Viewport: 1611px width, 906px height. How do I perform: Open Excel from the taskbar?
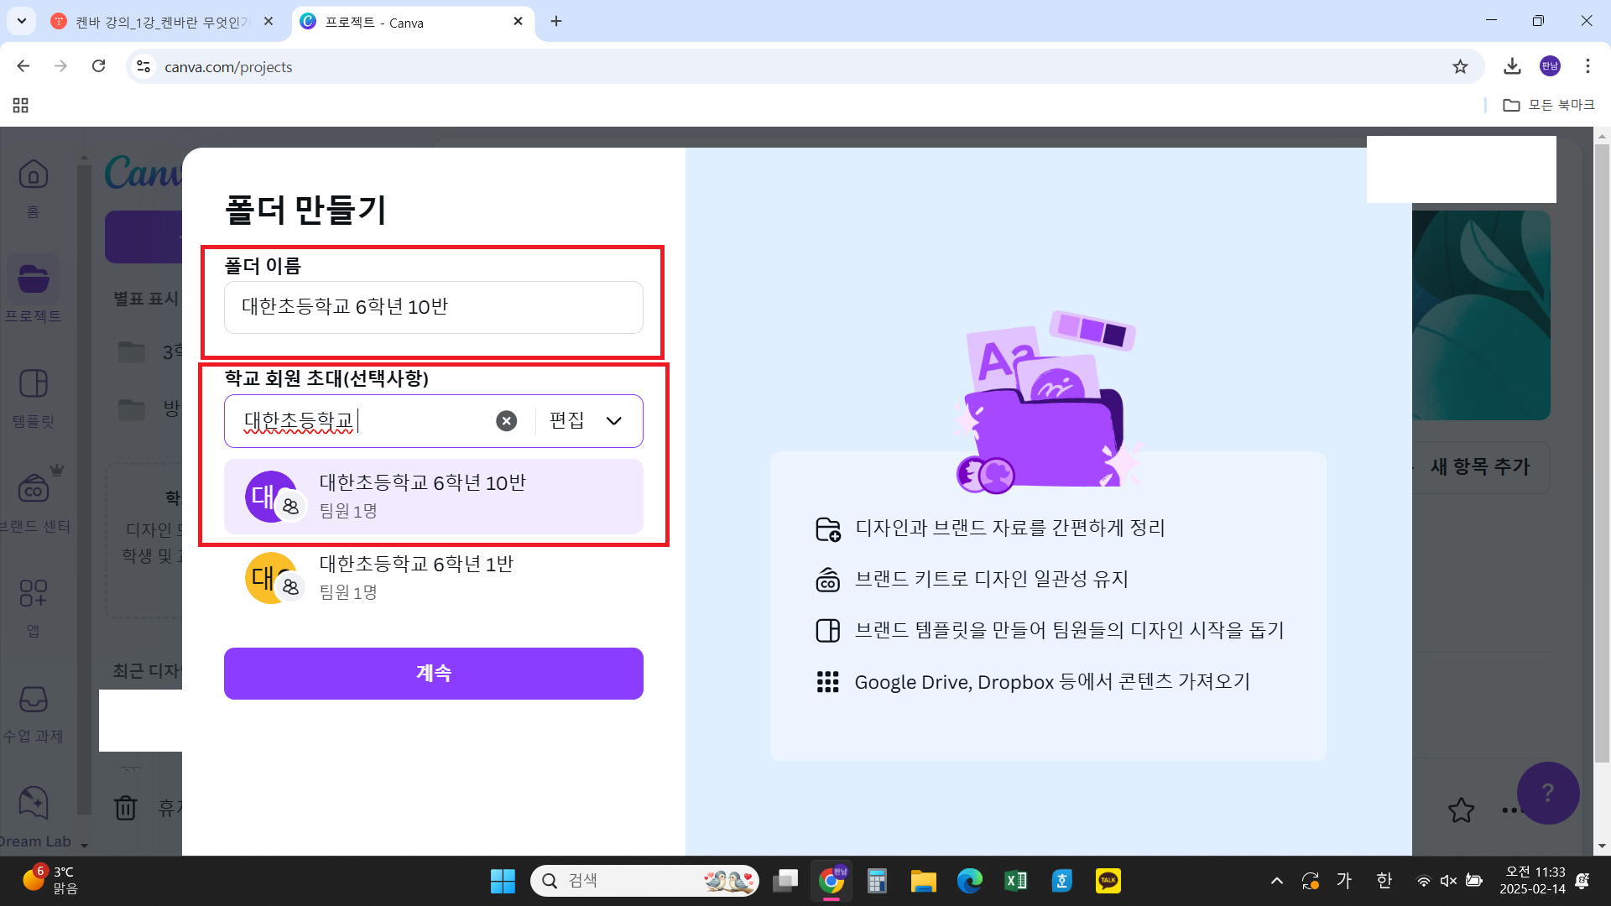1016,881
